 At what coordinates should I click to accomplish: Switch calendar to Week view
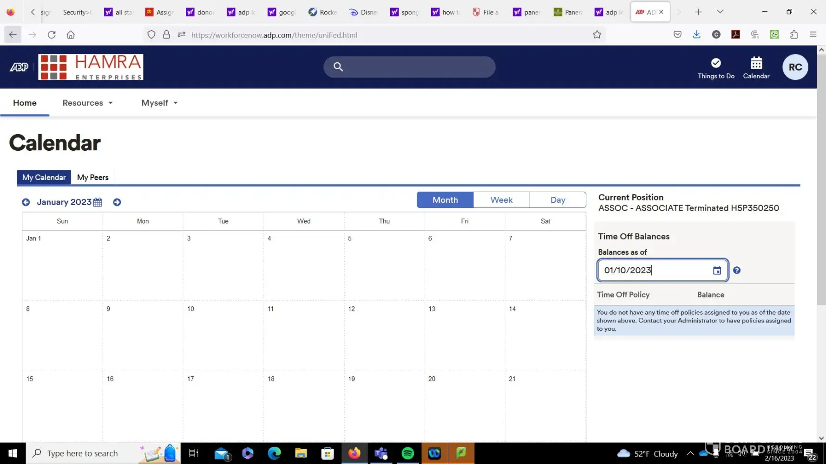pos(501,200)
